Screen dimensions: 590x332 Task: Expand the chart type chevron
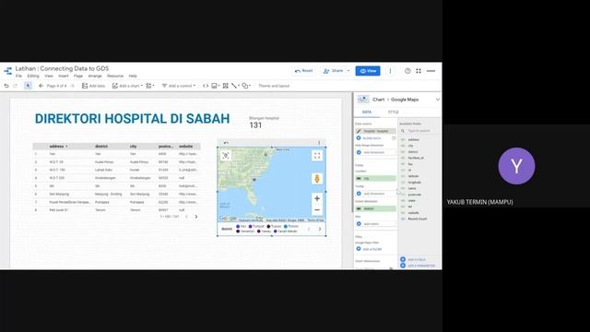(x=438, y=100)
